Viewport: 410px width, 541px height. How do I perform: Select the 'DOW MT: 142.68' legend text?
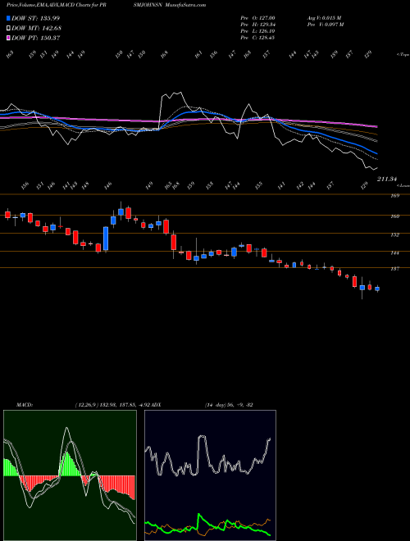tap(36, 28)
